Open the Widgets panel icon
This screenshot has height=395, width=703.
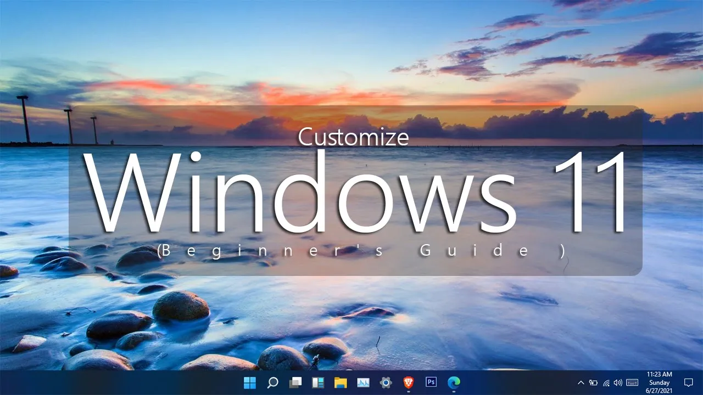[318, 382]
